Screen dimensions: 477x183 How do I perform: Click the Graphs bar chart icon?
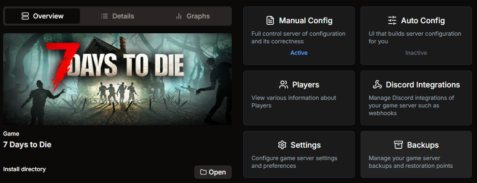[x=179, y=16]
